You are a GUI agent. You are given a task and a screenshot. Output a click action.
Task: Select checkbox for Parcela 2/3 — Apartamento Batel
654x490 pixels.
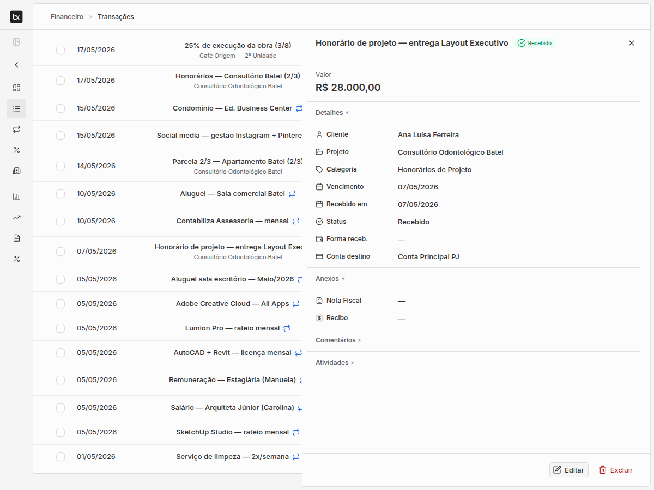tap(60, 166)
